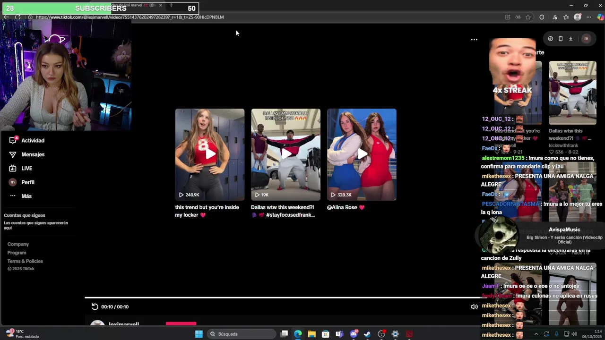Viewport: 605px width, 340px height.
Task: Open the split-screen / apps icon in address bar
Action: tap(508, 17)
